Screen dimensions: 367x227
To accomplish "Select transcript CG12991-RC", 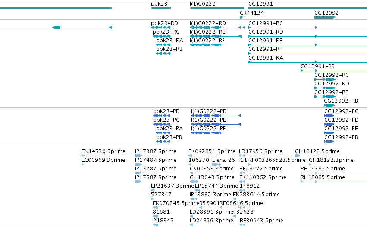I will coord(307,28).
